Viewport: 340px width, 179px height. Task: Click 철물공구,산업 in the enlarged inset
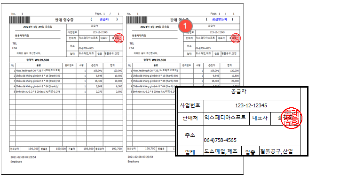pyautogui.click(x=277, y=151)
